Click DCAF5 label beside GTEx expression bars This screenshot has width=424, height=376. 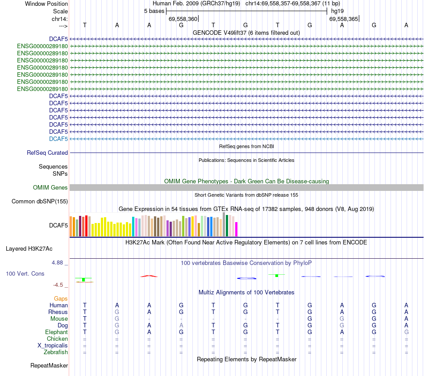coord(58,225)
